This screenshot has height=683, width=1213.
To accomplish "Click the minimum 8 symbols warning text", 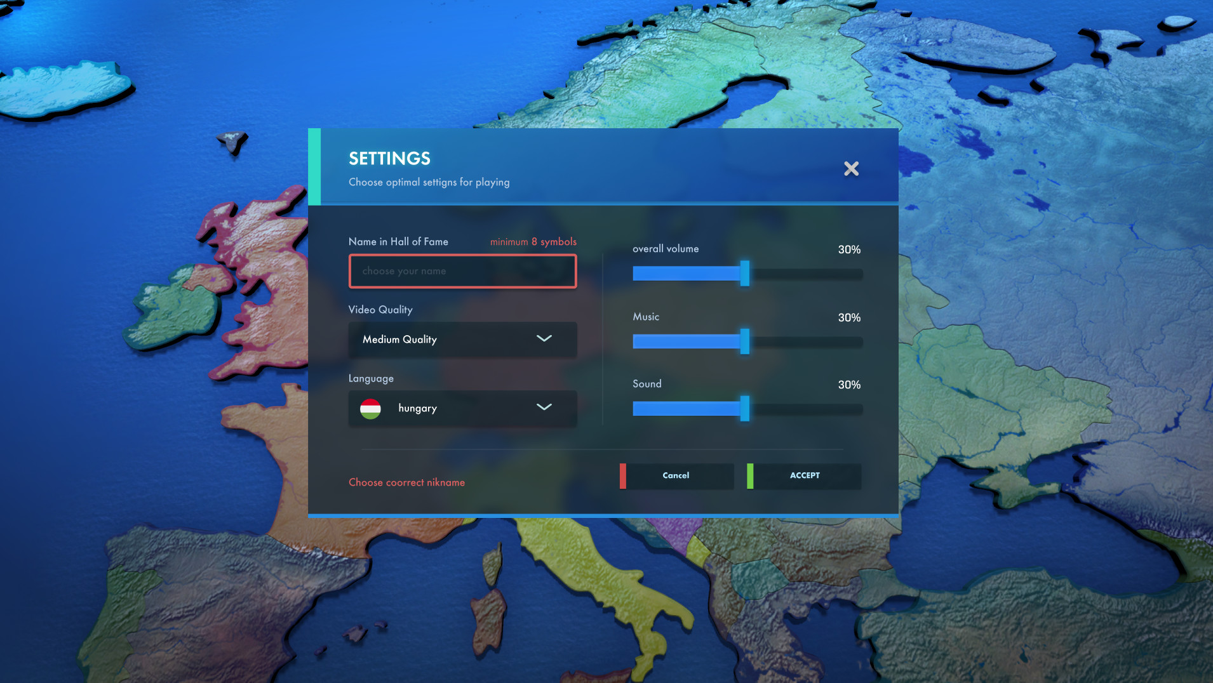I will tap(533, 241).
